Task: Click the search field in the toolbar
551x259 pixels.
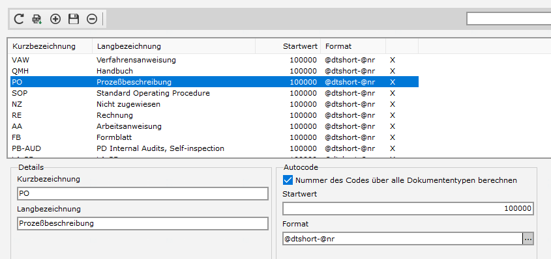Action: tap(509, 19)
